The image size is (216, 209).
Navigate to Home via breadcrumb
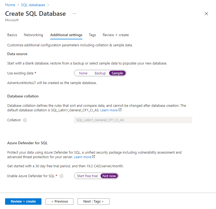pyautogui.click(x=10, y=5)
